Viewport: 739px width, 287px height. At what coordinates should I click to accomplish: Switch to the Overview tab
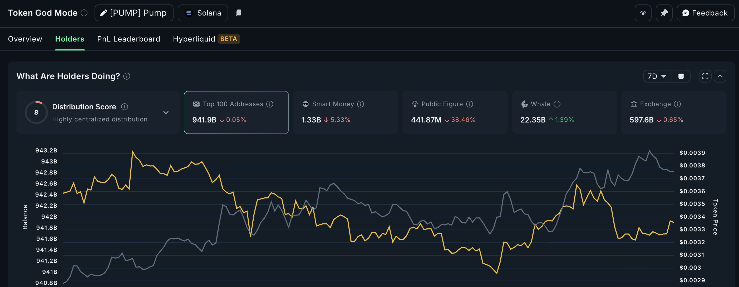click(x=25, y=39)
